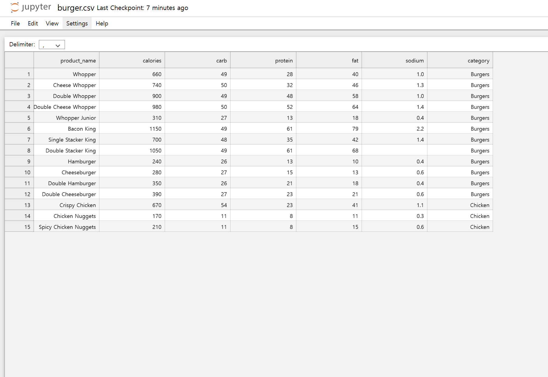
Task: Click the Cheeseburger product name cell
Action: tap(66, 172)
